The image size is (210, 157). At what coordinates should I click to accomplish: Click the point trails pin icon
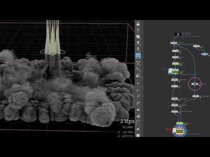click(138, 96)
